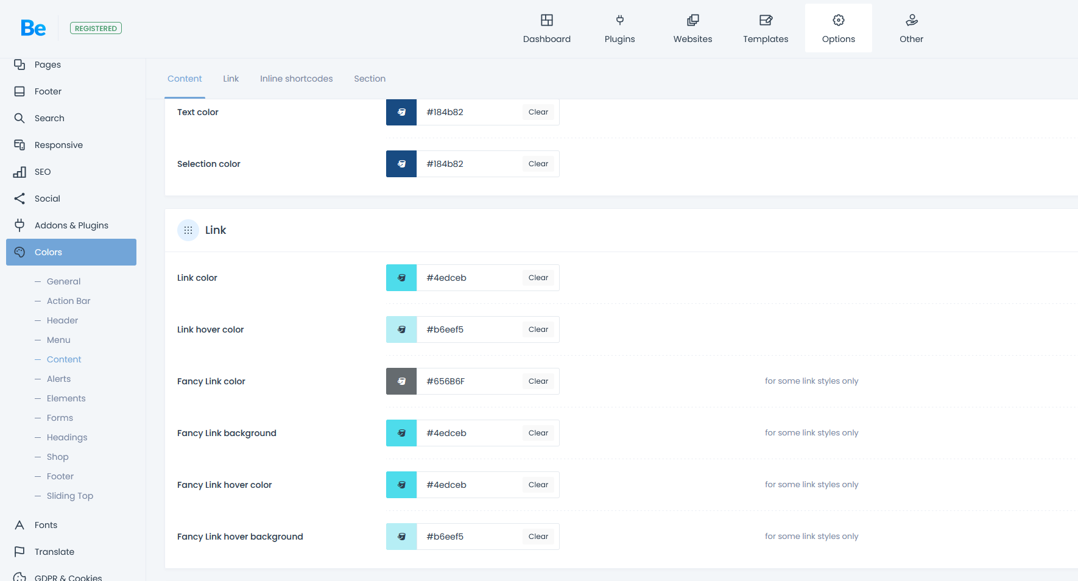Clear the Text color value
1078x581 pixels.
coord(538,112)
